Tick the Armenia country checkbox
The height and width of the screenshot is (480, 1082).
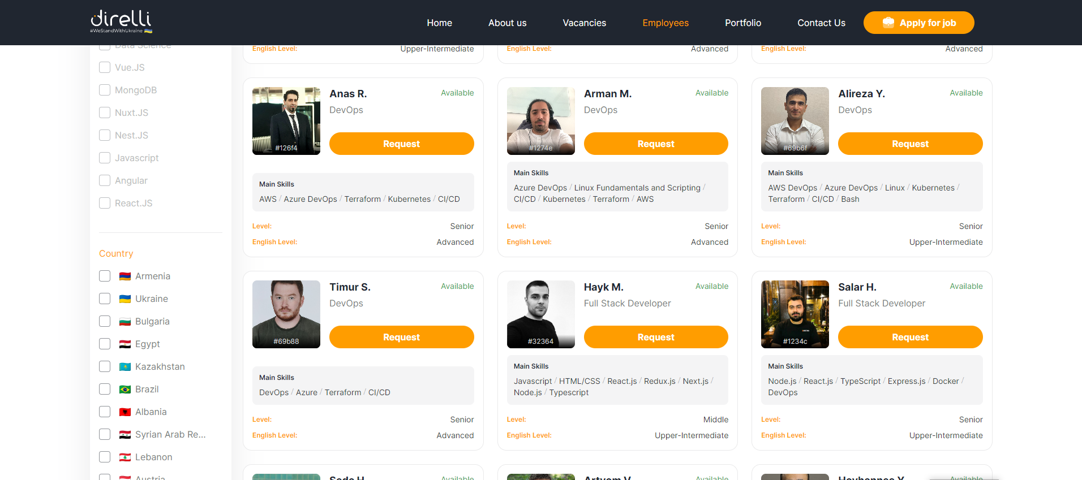(105, 276)
